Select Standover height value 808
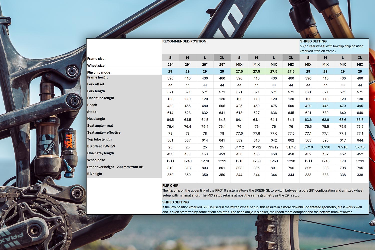The image size is (375, 250). point(239,168)
